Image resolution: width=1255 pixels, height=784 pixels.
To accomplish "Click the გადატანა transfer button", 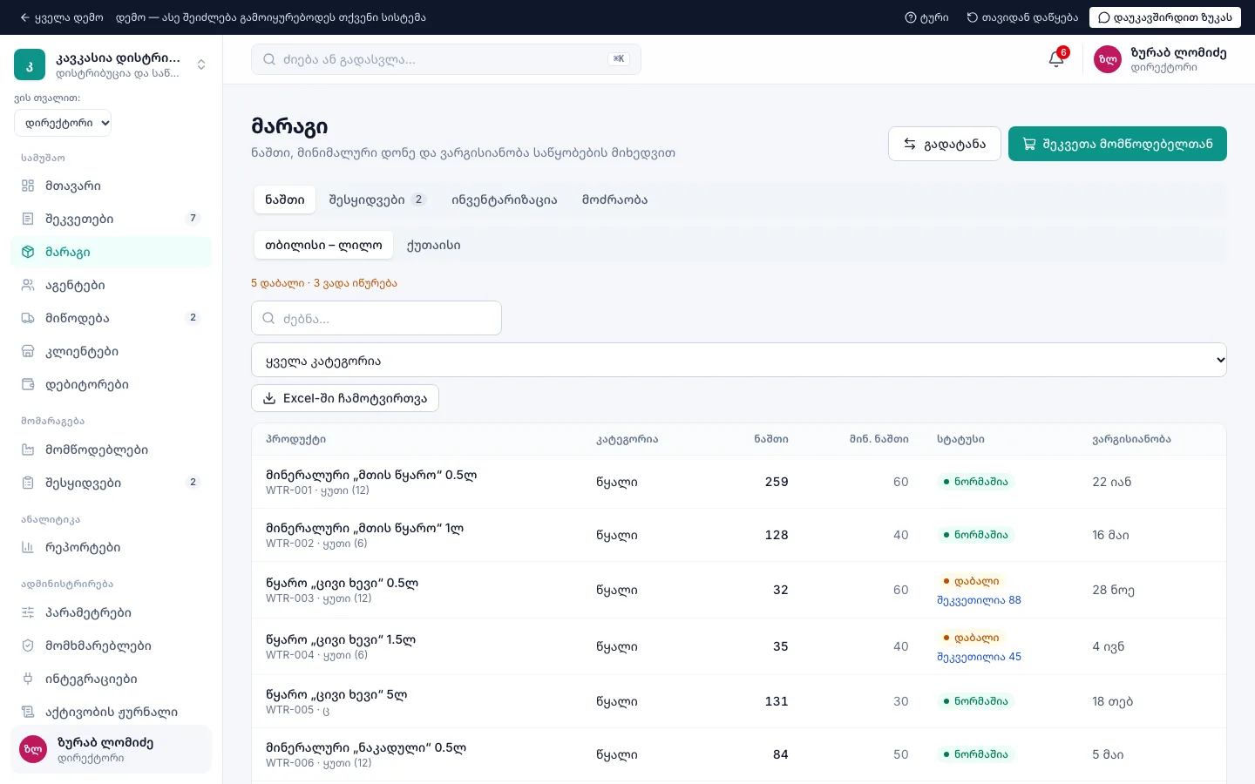I will click(945, 144).
